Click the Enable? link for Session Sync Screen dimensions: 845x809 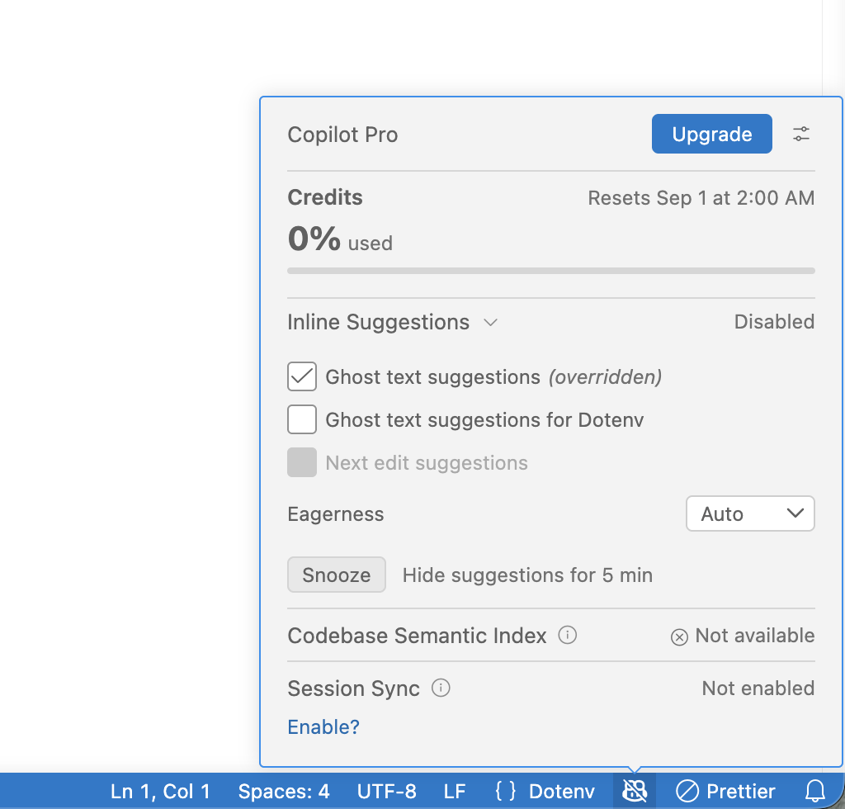click(x=323, y=726)
